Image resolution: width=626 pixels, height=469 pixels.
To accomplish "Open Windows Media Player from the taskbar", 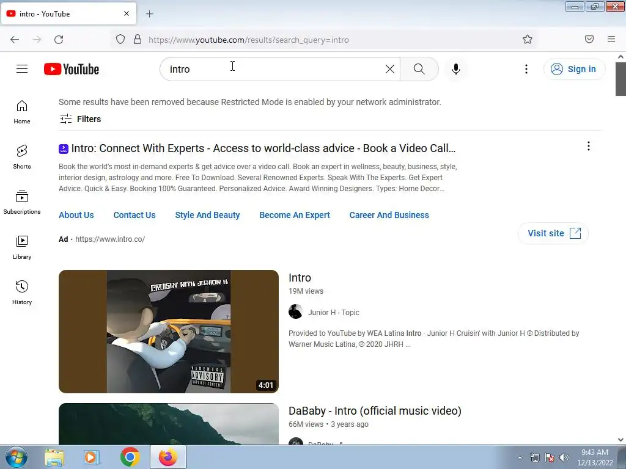I will [92, 457].
